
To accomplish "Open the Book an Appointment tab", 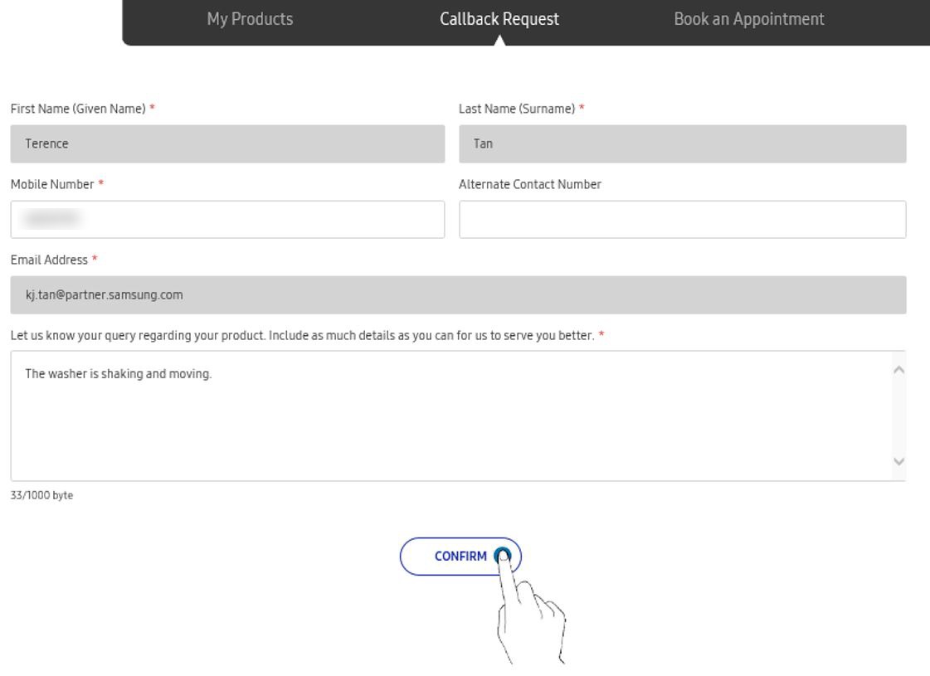I will 749,19.
